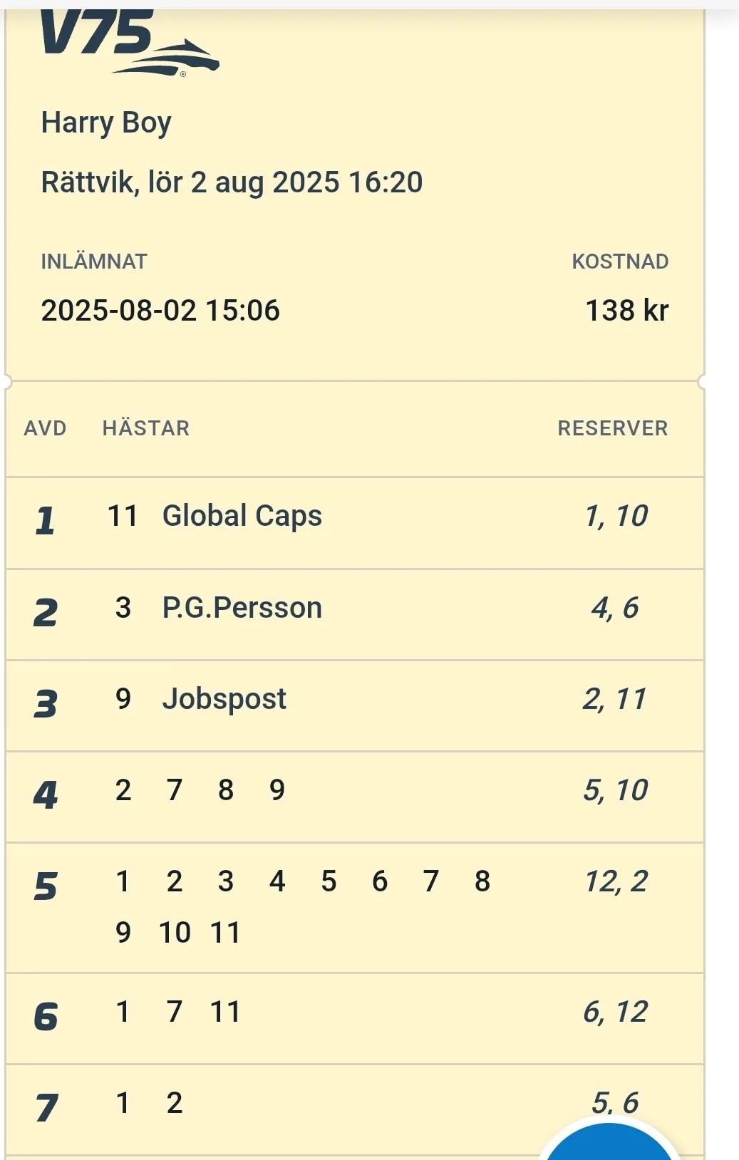Click the submitted time 2025-08-02 15:06
This screenshot has width=739, height=1160.
click(160, 311)
